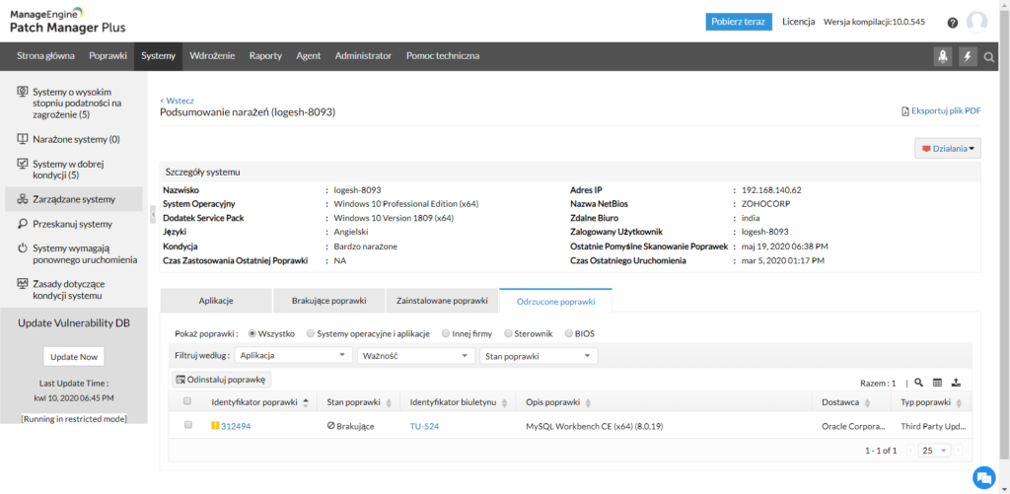Select the Sterownik radio option
Screen dimensions: 1010x494
(508, 333)
